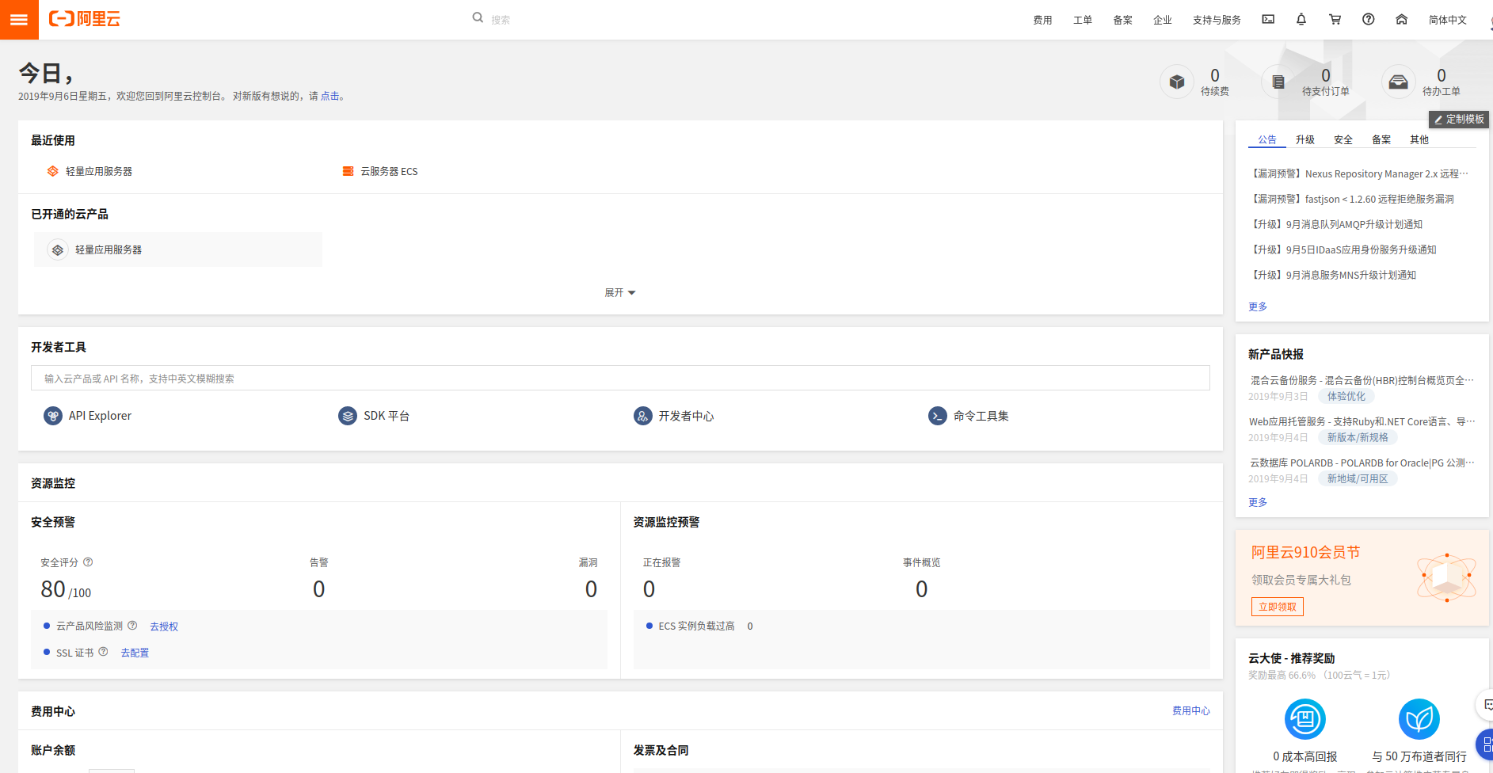Viewport: 1493px width, 773px height.
Task: Click the developer tools API search box
Action: (x=620, y=378)
